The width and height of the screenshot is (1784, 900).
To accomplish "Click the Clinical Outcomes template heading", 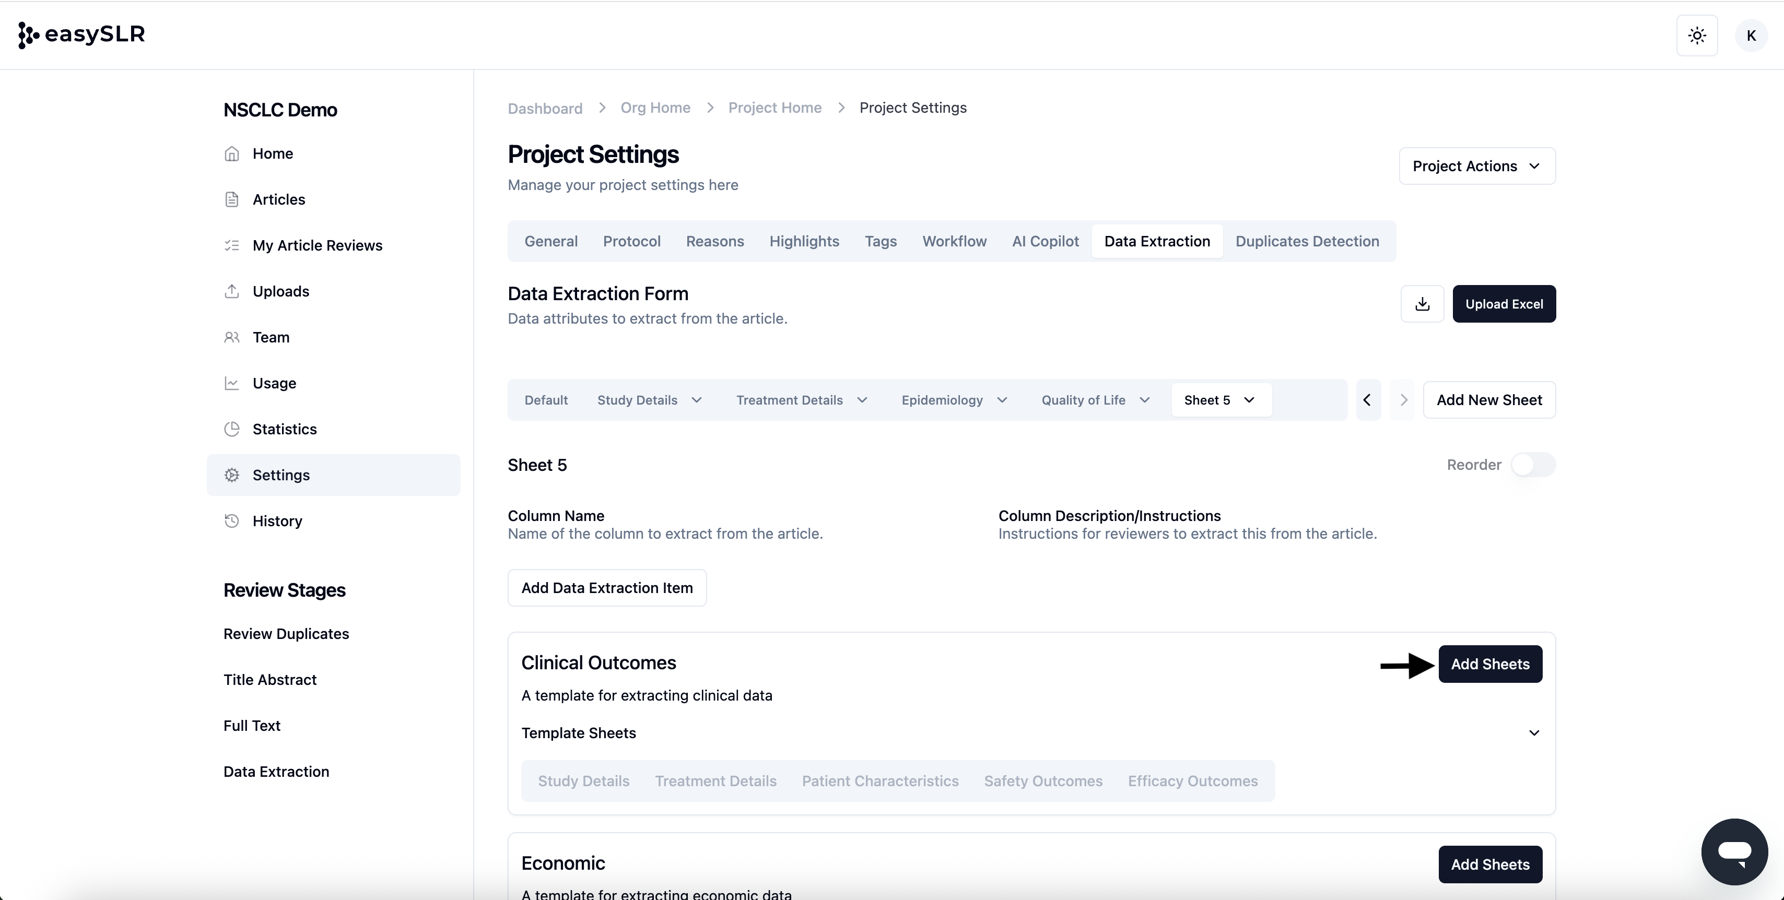I will (598, 662).
